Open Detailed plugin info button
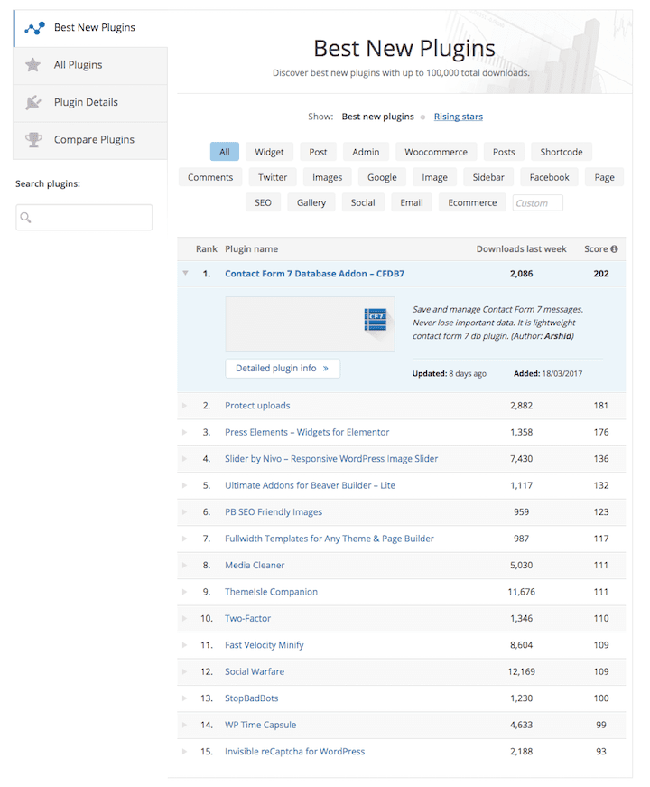Screen dimensions: 650x787 [x=283, y=369]
